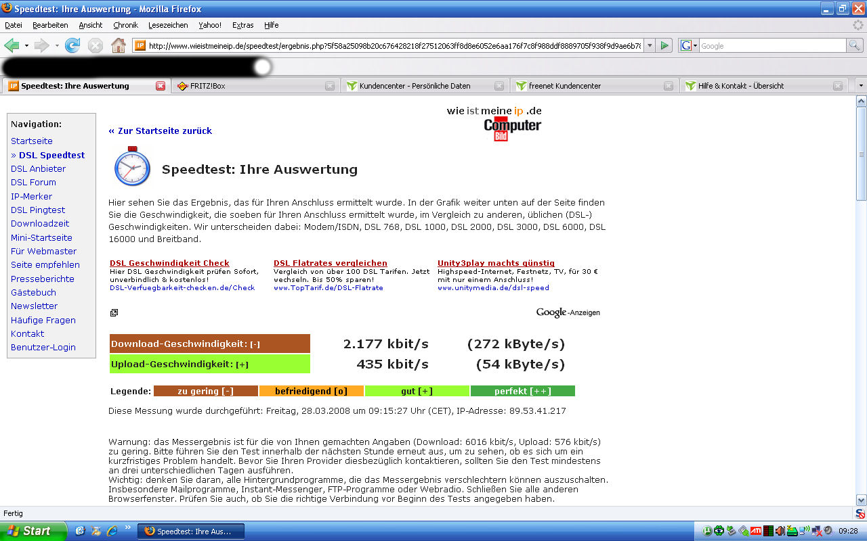Open the Google search engine dropdown

pos(689,45)
